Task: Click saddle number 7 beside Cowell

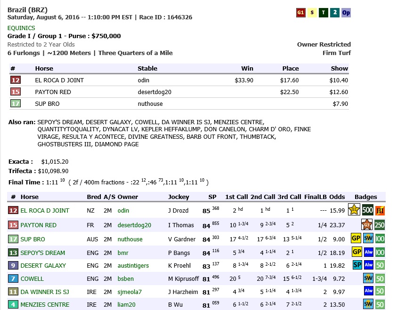Action: [13, 279]
